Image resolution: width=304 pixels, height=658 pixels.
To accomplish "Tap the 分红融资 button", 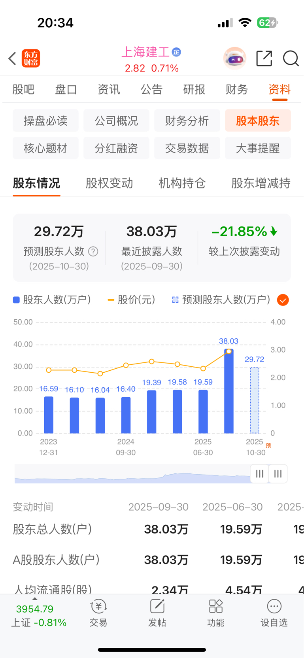I will (116, 148).
